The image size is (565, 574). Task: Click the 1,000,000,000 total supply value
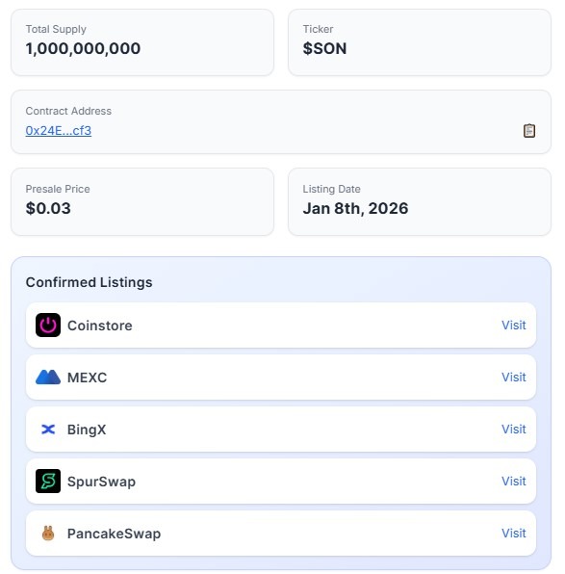click(83, 48)
